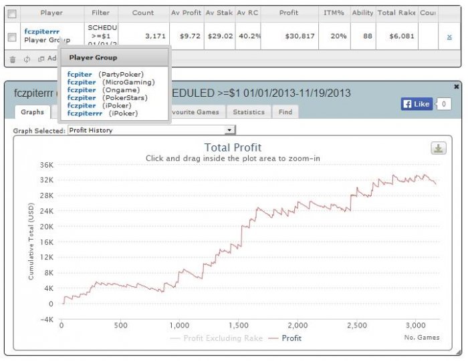Click the Profit History combo box

point(152,130)
